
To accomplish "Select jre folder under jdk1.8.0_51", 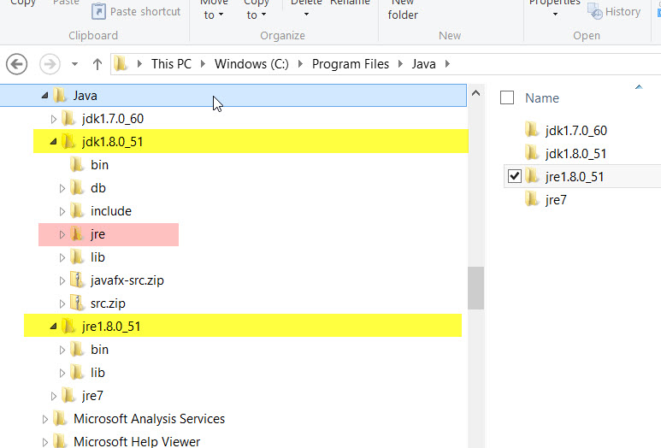I will pos(97,234).
